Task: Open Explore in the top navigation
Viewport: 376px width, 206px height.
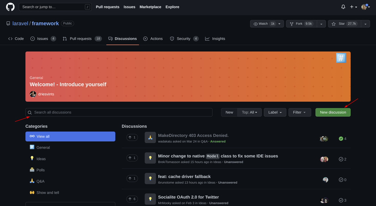Action: point(172,7)
